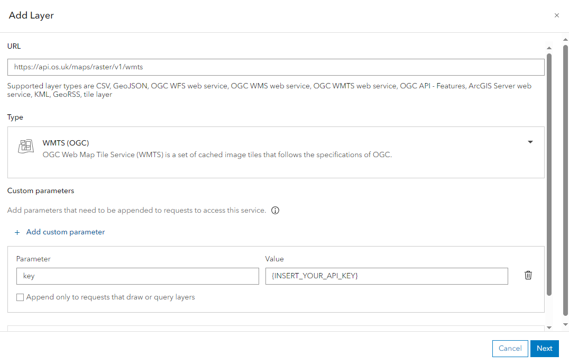Select the URL input field
Viewport: 569px width, 364px height.
pyautogui.click(x=275, y=67)
